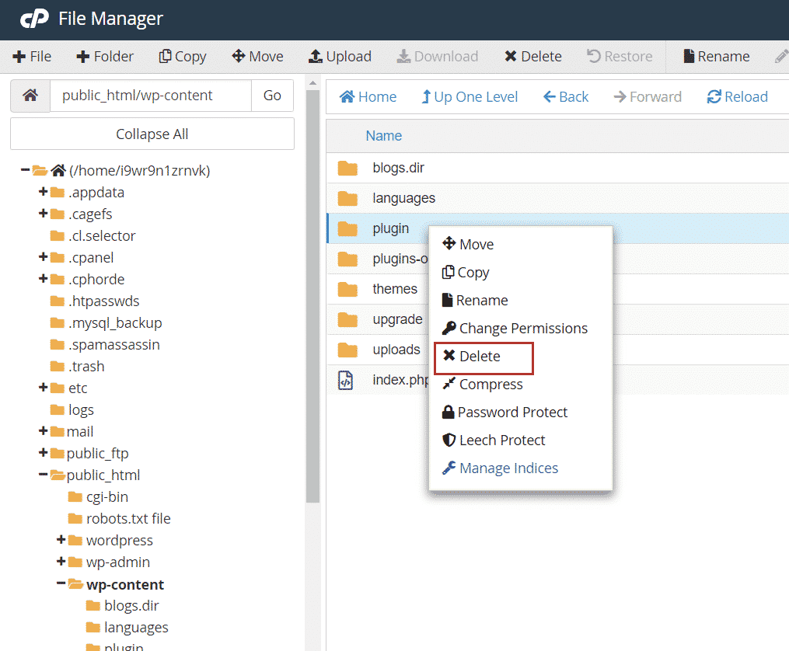Open .mysql_backup in the tree
Image resolution: width=789 pixels, height=651 pixels.
point(106,322)
